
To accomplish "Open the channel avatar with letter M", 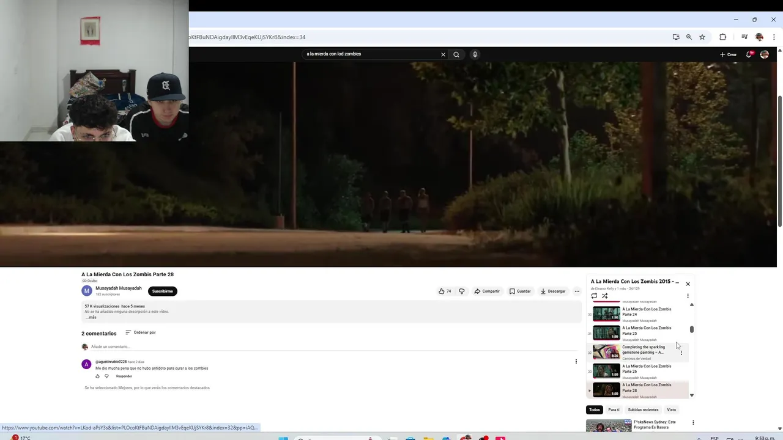I will (87, 291).
